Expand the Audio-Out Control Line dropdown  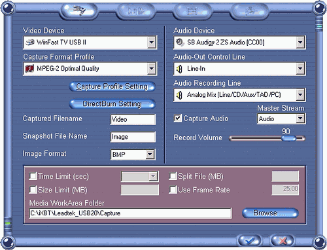click(x=300, y=69)
